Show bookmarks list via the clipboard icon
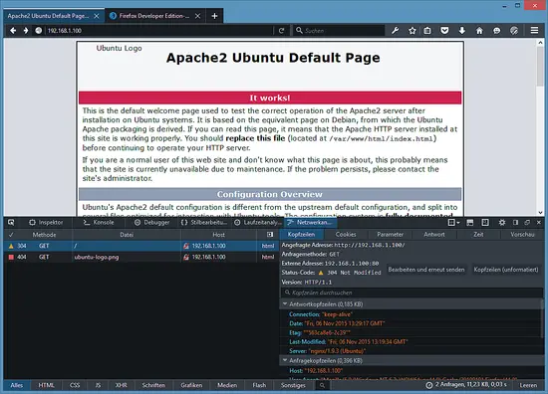548x394 pixels. pos(427,31)
